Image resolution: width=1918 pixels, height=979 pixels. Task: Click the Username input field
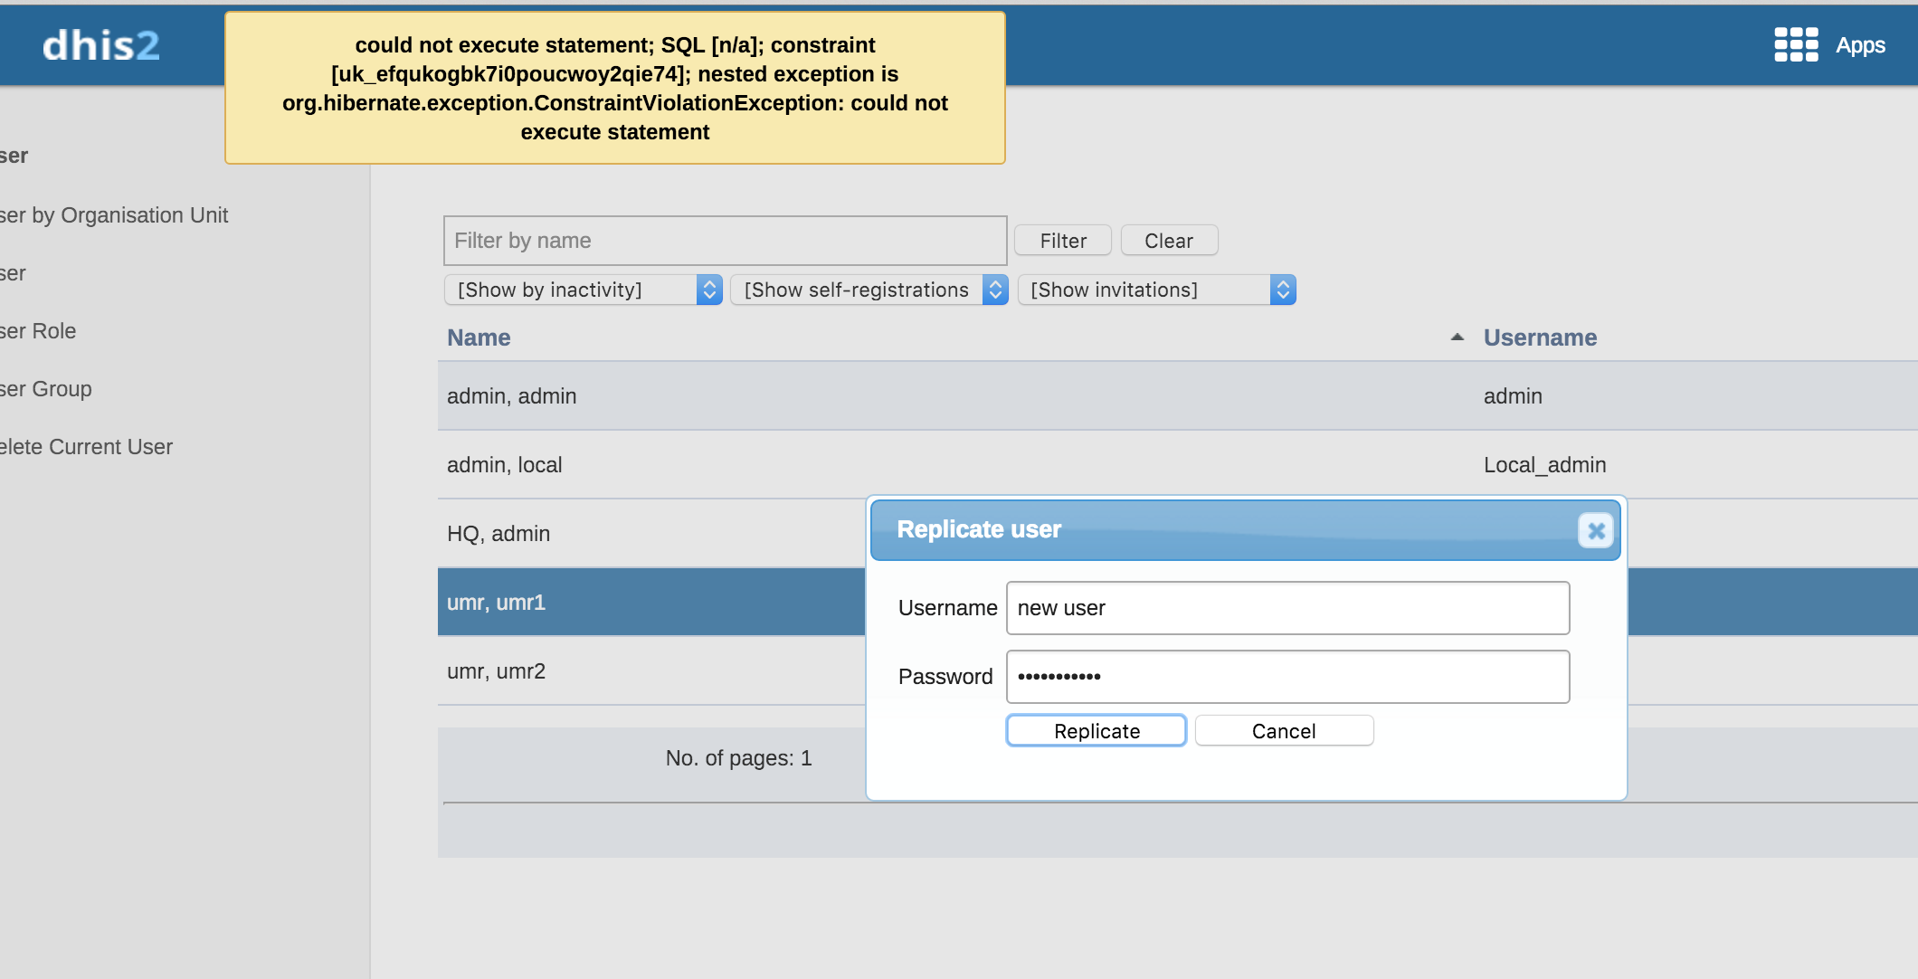[x=1287, y=608]
